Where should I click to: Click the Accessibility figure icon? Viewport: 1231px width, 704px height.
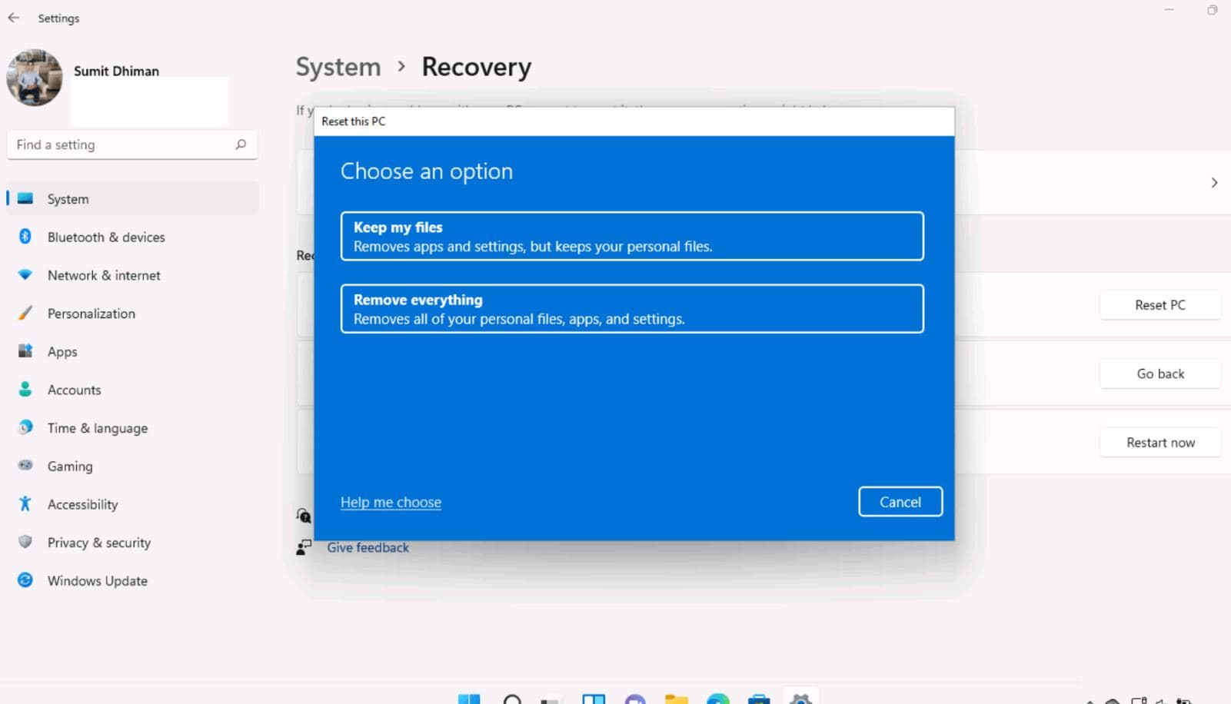25,504
